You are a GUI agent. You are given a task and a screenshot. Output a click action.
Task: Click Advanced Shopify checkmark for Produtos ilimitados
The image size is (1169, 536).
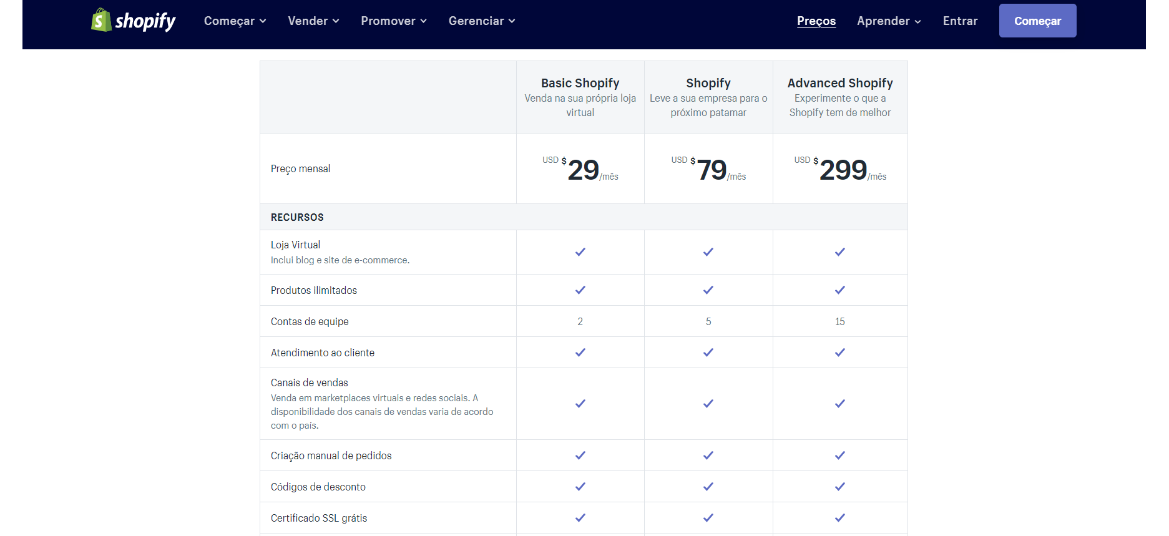pos(839,290)
